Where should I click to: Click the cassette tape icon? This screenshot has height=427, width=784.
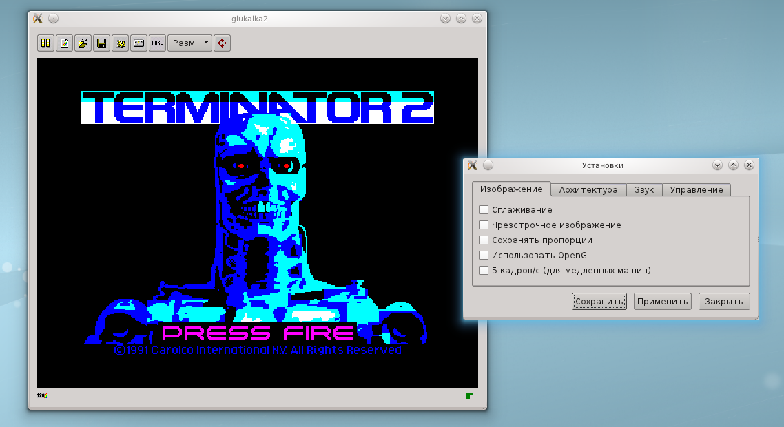139,43
